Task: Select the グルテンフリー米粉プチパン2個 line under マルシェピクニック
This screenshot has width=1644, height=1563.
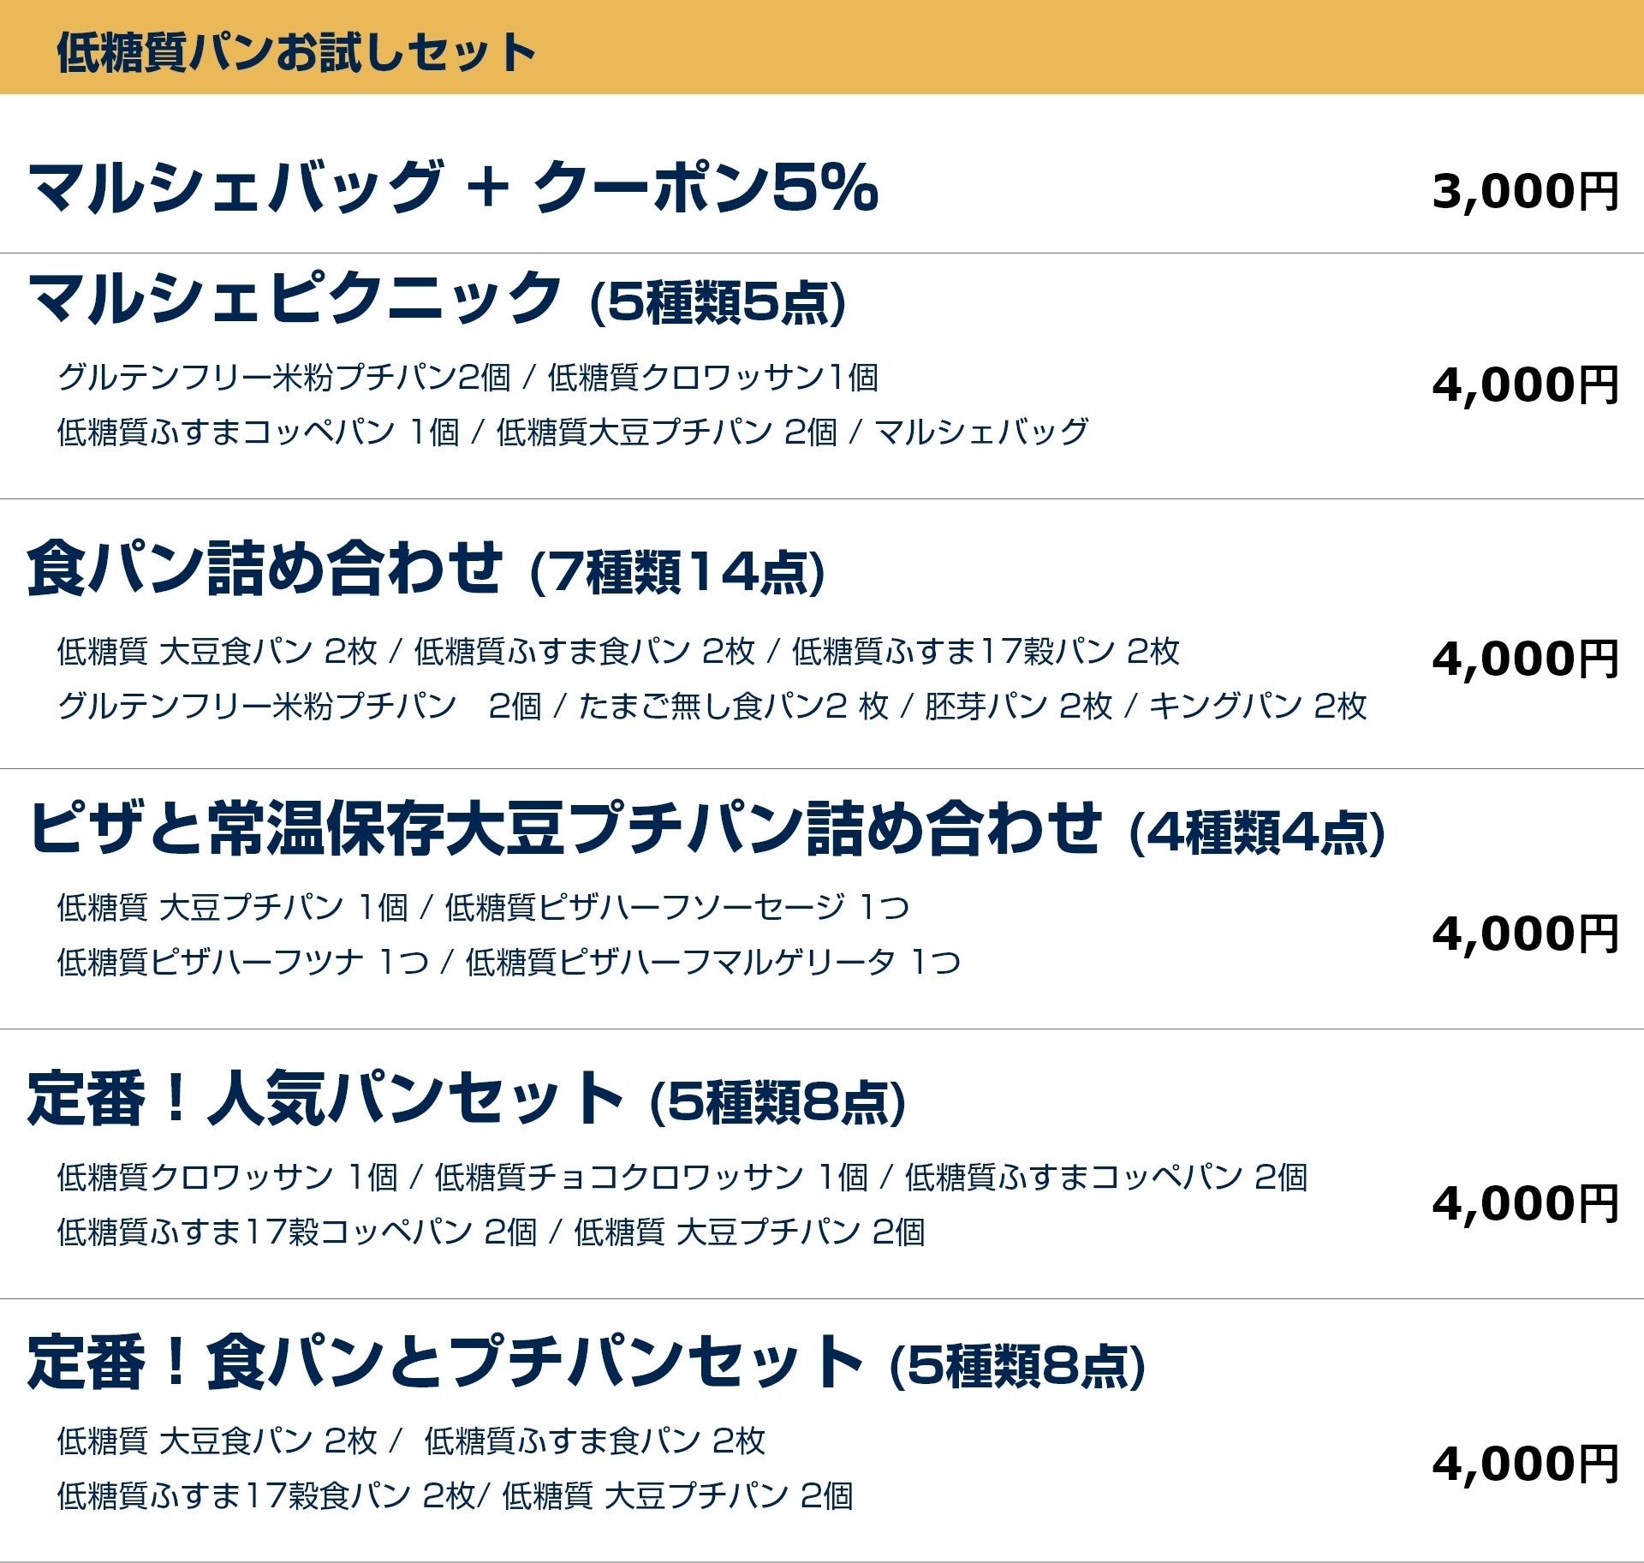Action: 283,377
